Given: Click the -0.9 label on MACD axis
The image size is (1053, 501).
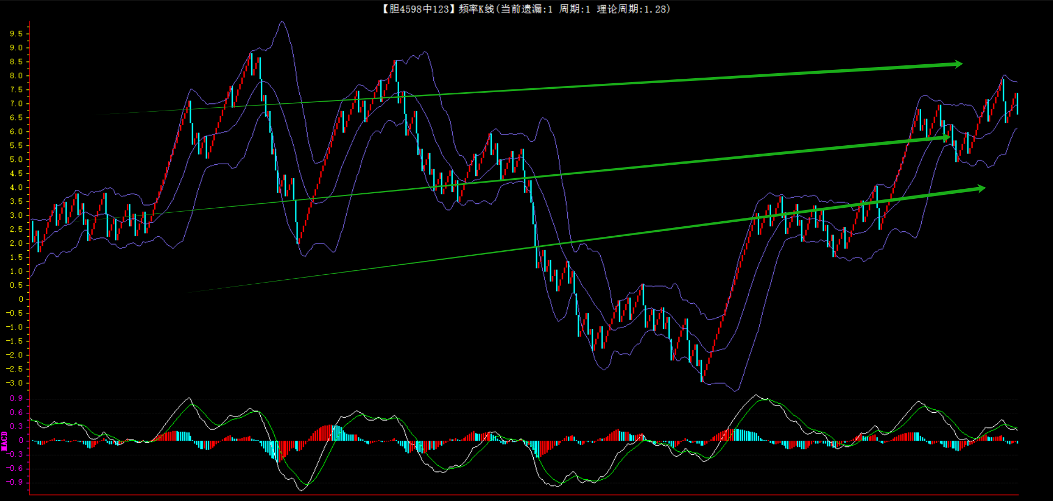Looking at the screenshot, I should pyautogui.click(x=15, y=482).
